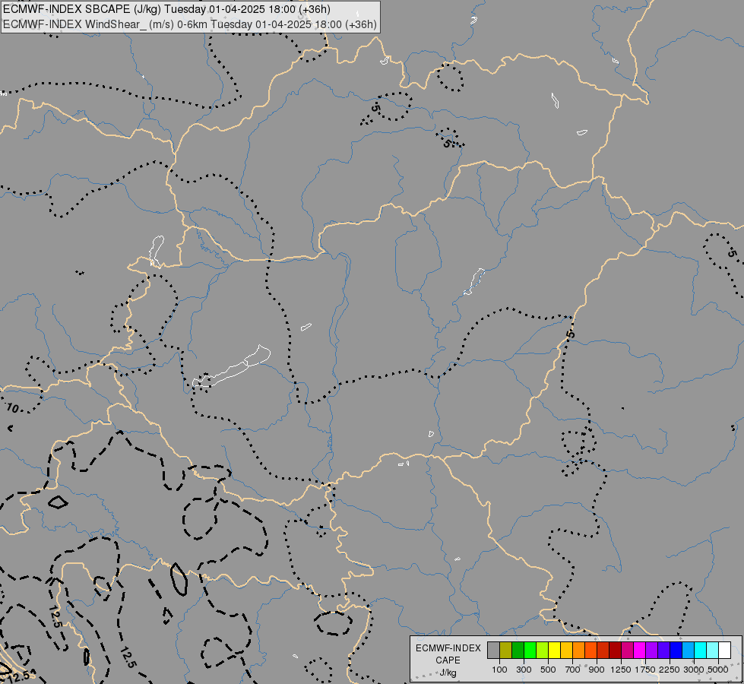Screen dimensions: 744x684
Task: Pick the indigo violet legend swatch
Action: [x=663, y=651]
